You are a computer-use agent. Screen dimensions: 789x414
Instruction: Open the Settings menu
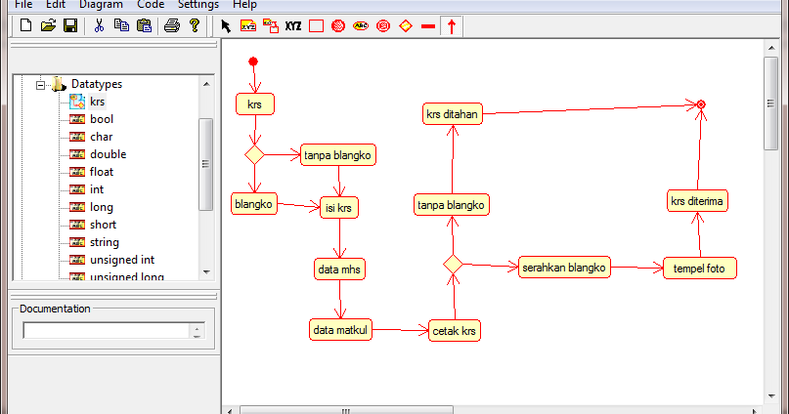[198, 5]
